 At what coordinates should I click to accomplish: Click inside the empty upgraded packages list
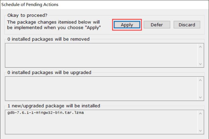click(101, 88)
